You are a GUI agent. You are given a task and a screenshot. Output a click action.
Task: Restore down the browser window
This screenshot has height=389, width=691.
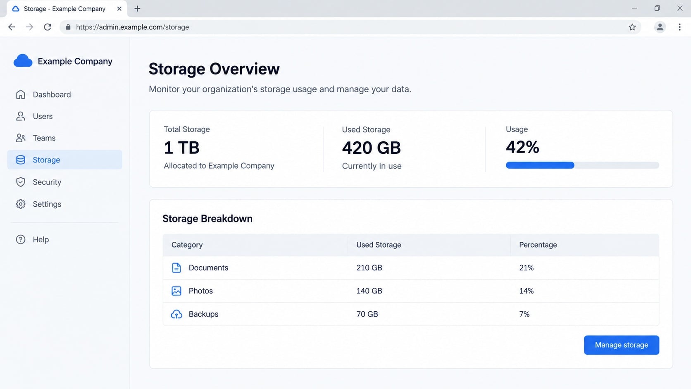tap(657, 8)
